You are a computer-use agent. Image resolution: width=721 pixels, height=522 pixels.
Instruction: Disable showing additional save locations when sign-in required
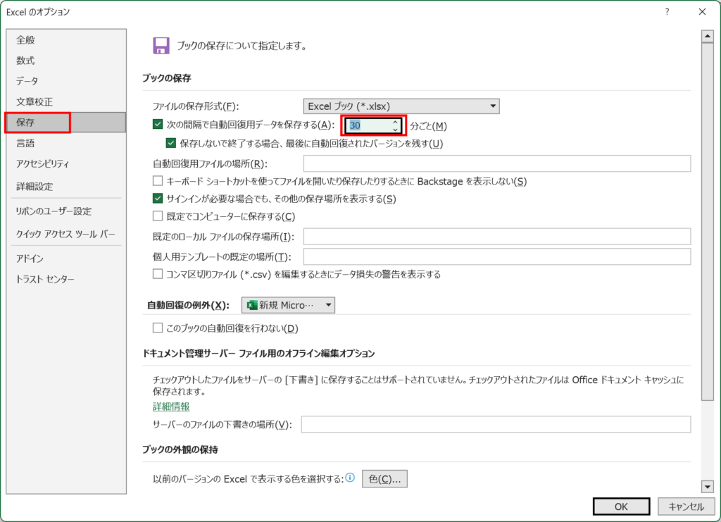(156, 199)
